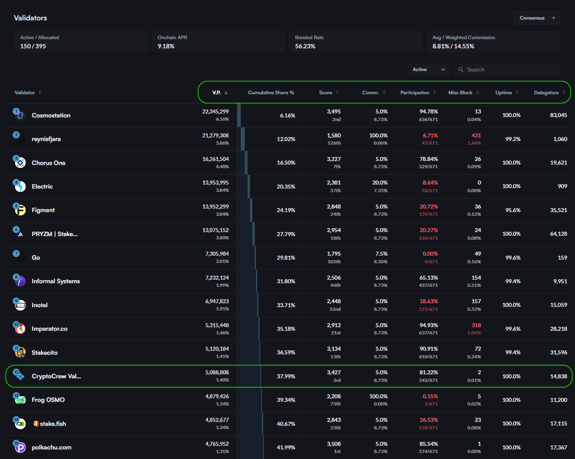Click the Inotel validator logo
Viewport: 575px width, 459px height.
point(20,305)
